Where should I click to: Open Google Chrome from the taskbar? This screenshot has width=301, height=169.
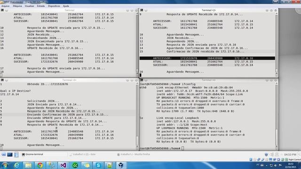click(40, 165)
